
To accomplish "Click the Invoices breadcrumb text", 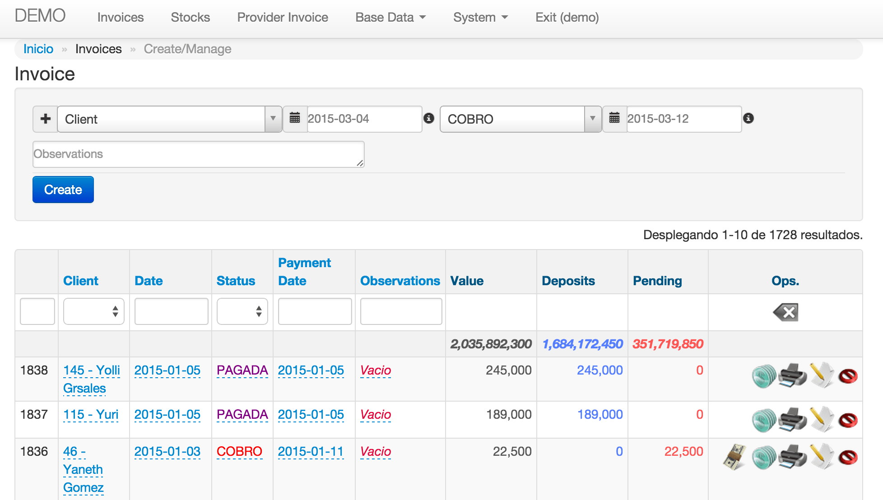I will tap(98, 49).
